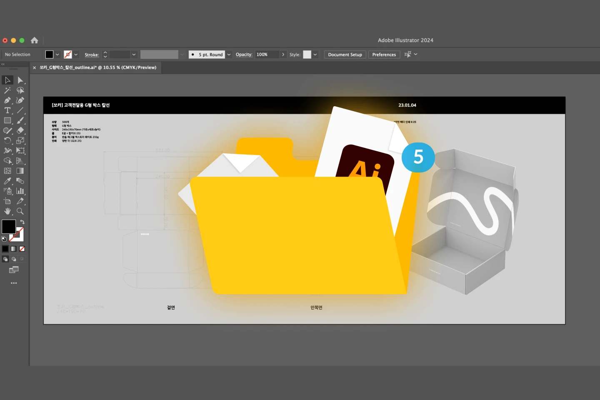Select the Line Segment tool
Image resolution: width=600 pixels, height=400 pixels.
point(20,110)
